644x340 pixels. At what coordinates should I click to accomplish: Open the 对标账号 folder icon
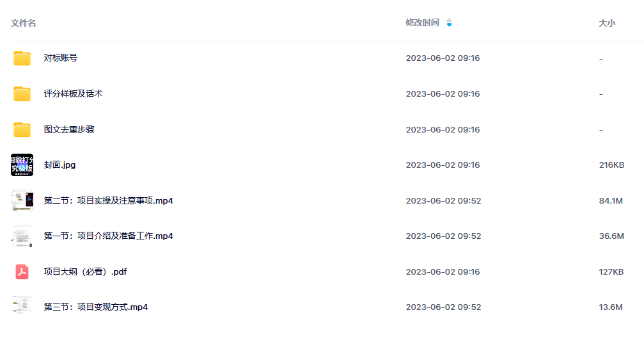[x=22, y=58]
